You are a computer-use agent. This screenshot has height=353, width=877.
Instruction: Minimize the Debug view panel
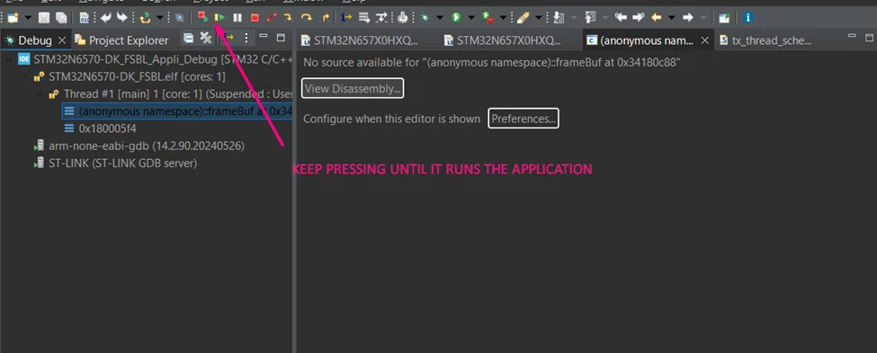pos(264,37)
